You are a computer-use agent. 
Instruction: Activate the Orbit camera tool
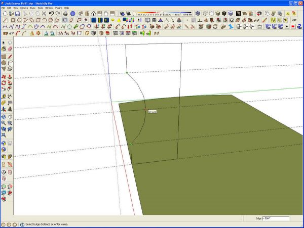(x=4, y=117)
